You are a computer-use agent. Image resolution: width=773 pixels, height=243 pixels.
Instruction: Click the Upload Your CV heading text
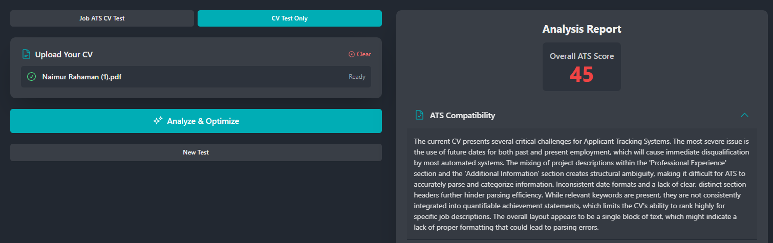[x=64, y=54]
